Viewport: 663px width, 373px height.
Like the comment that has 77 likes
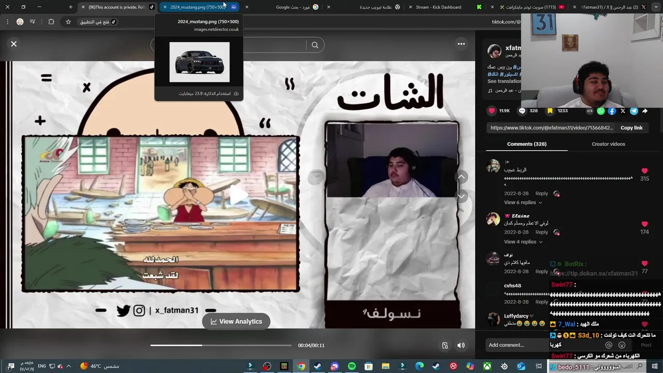[x=644, y=264]
